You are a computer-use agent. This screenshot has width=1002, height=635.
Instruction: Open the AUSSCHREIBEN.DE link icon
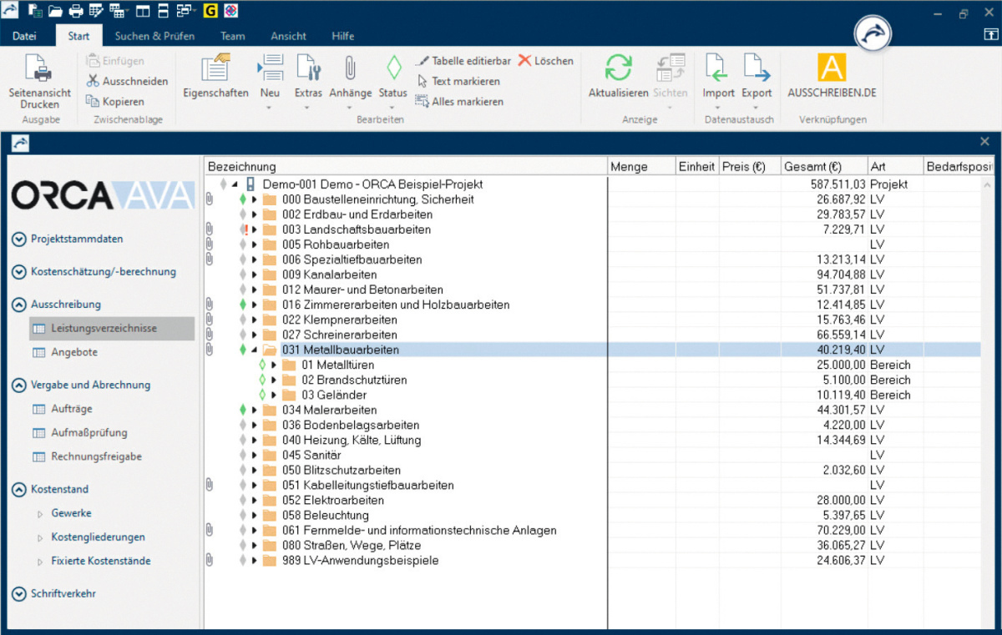pyautogui.click(x=832, y=68)
